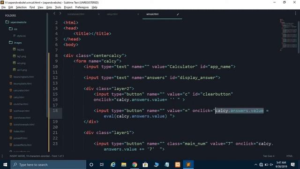The image size is (300, 169).
Task: Open the Edit menu
Action: pyautogui.click(x=11, y=8)
